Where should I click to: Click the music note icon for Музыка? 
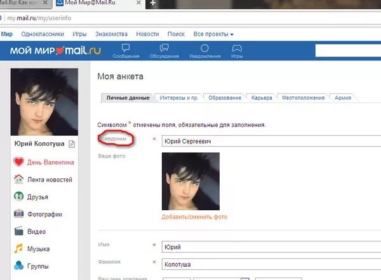[18, 248]
